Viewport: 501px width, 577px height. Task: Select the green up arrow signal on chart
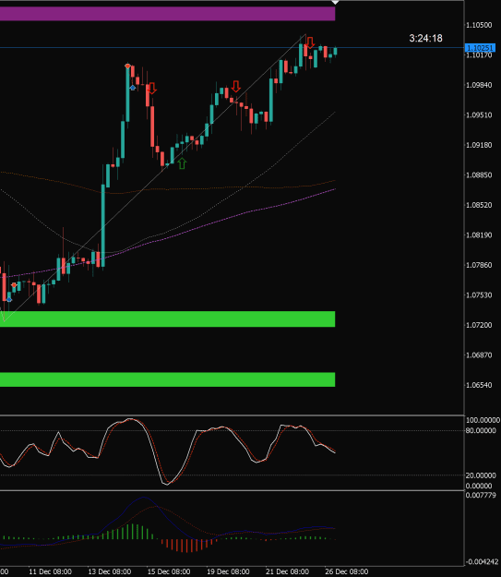(182, 163)
